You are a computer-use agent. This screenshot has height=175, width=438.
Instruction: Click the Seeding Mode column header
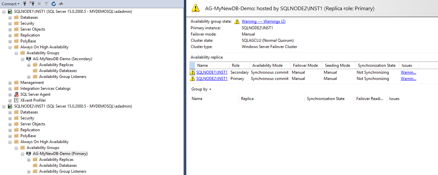pyautogui.click(x=339, y=65)
